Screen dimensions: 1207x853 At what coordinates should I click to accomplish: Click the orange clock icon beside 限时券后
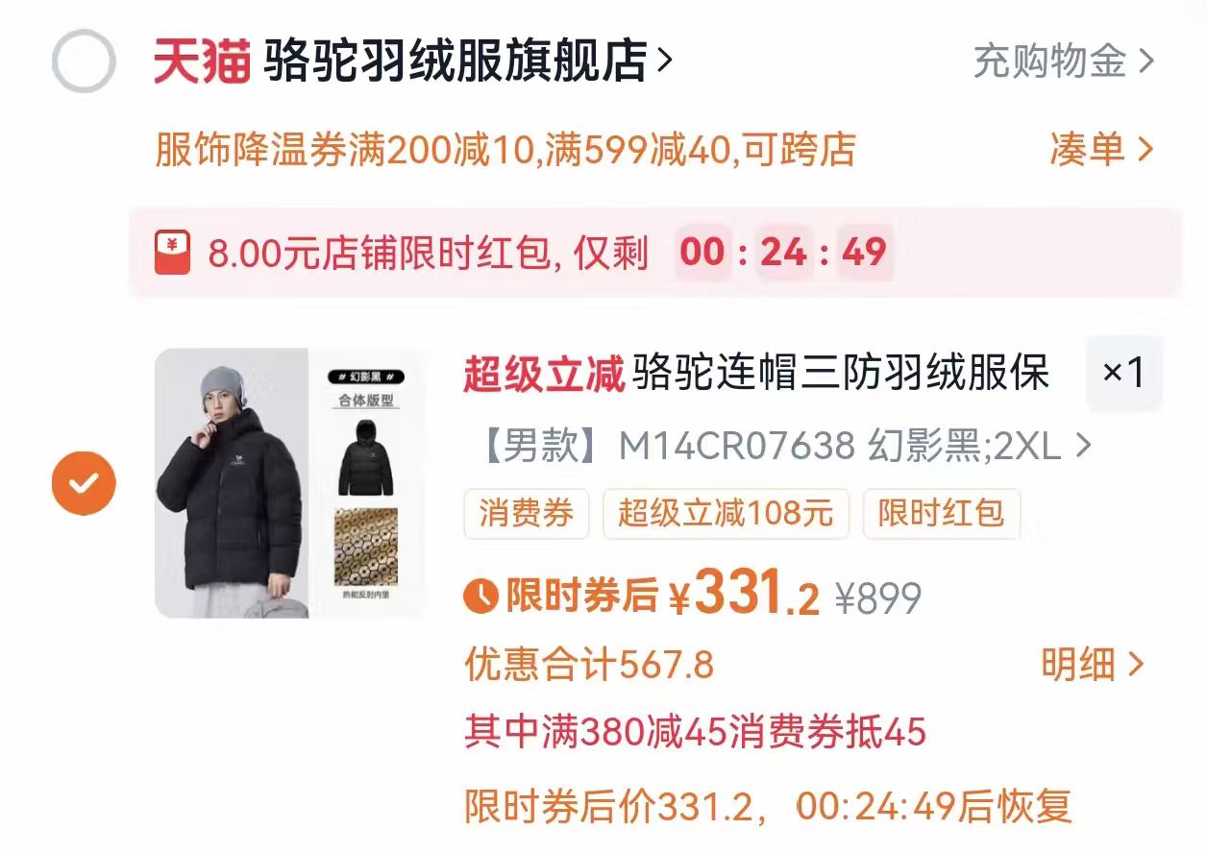480,596
